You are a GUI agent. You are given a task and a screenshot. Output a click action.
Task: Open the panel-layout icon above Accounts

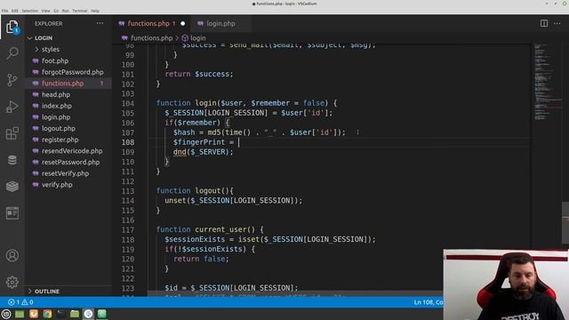pyautogui.click(x=12, y=213)
